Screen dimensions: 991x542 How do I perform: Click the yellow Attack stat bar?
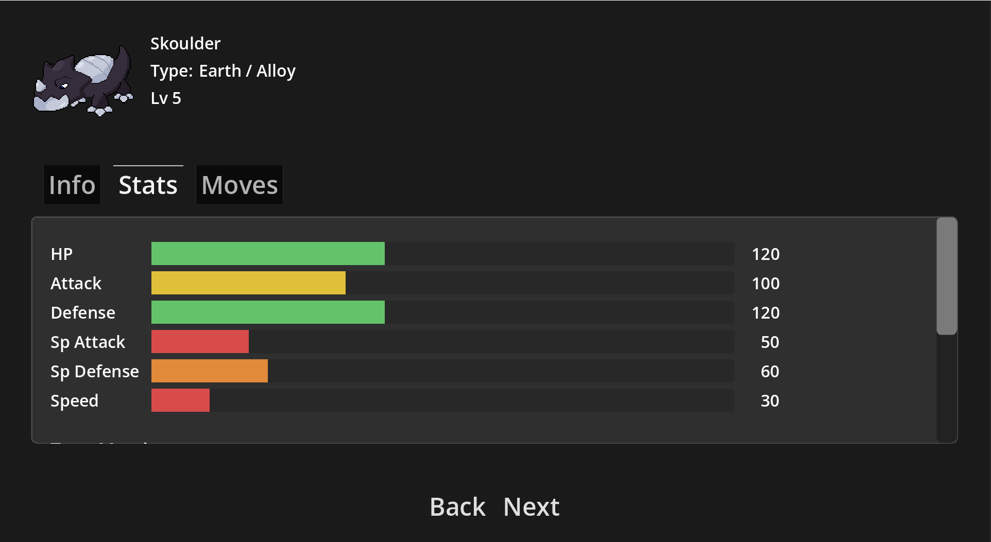248,283
